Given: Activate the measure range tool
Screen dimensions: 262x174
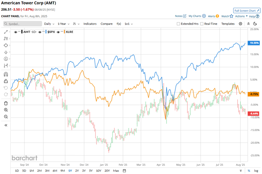Looking at the screenshot, I should (x=6, y=65).
